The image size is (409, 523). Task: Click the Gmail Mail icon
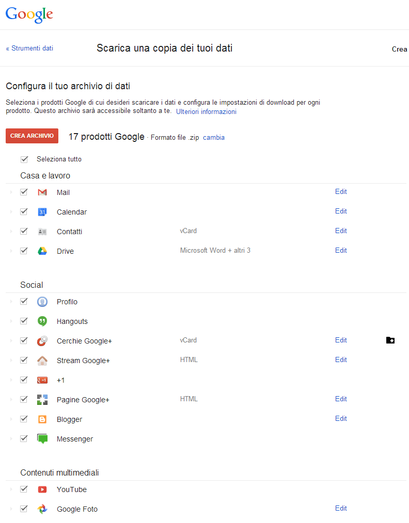[x=42, y=192]
